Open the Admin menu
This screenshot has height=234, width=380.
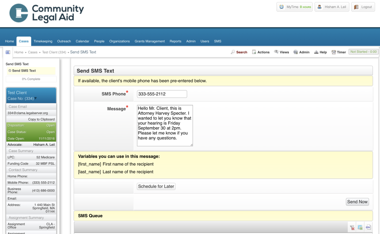tap(301, 52)
